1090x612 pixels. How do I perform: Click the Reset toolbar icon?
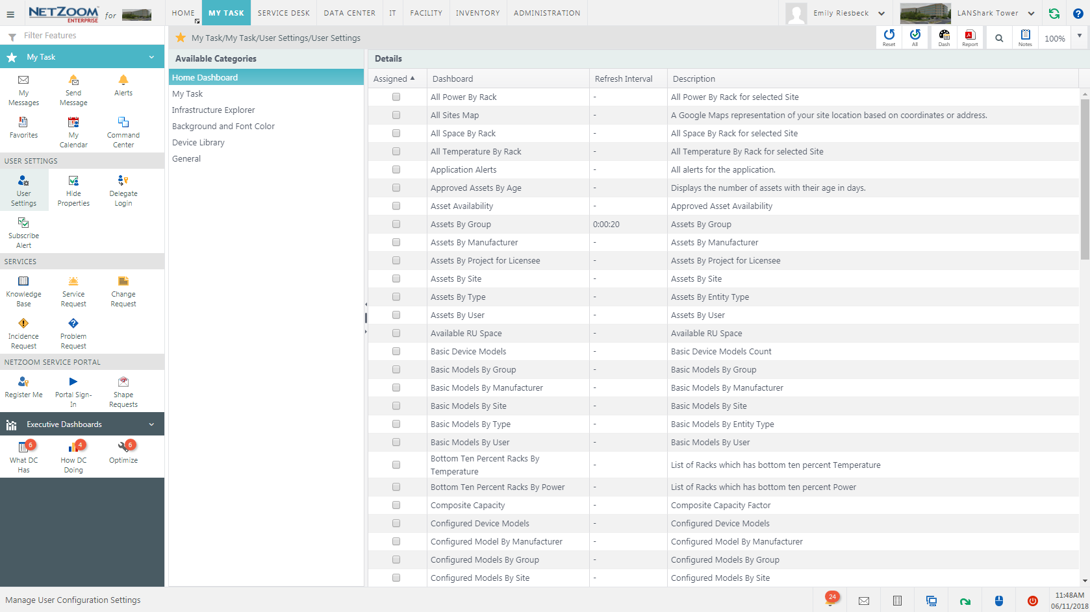coord(889,36)
